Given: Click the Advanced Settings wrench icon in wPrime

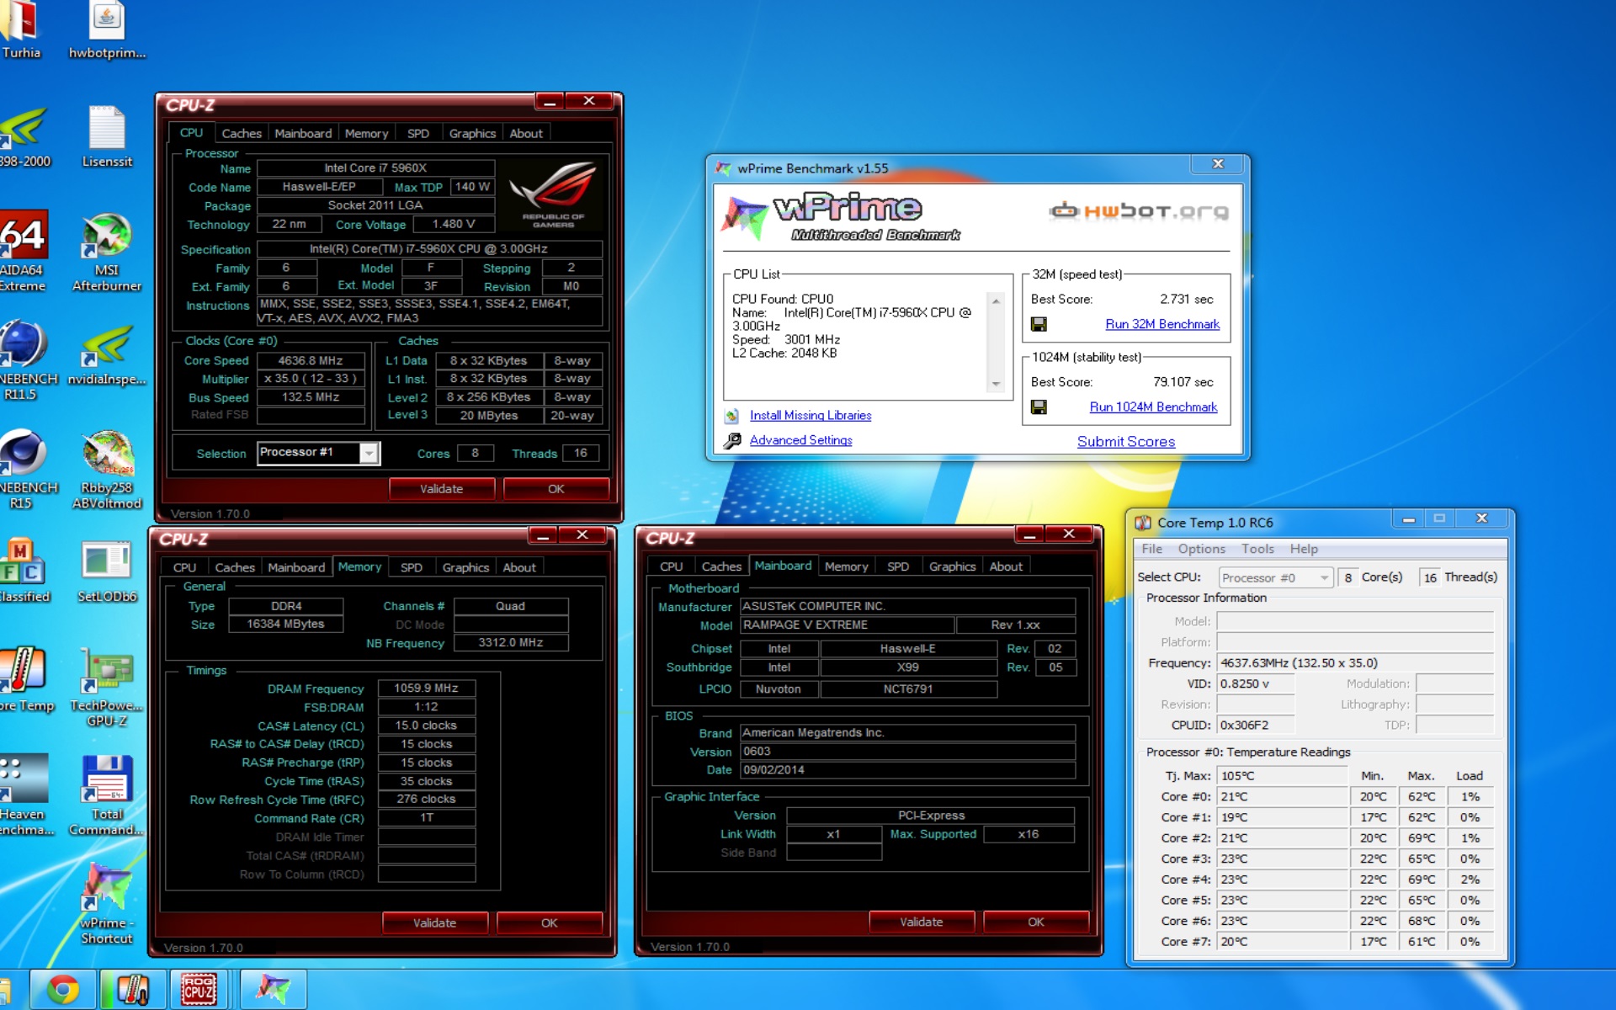Looking at the screenshot, I should tap(732, 440).
